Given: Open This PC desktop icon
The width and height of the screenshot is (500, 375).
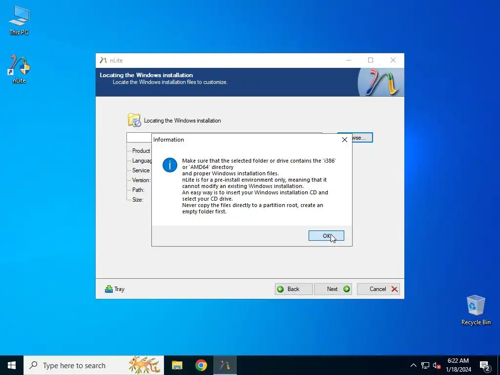Looking at the screenshot, I should (x=19, y=21).
